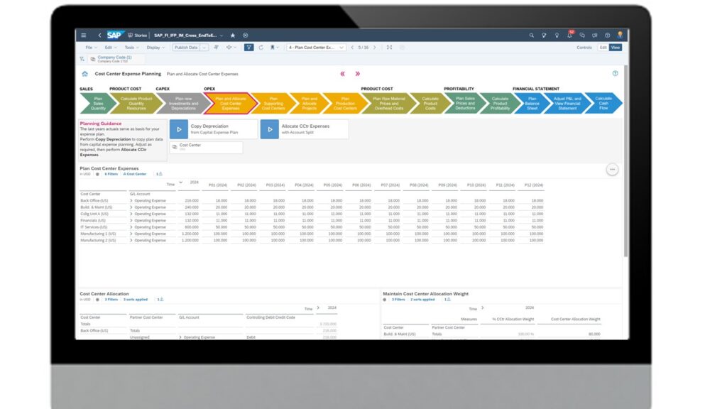Viewport: 727px width, 409px height.
Task: Open the Publish Data dropdown arrow
Action: (204, 48)
